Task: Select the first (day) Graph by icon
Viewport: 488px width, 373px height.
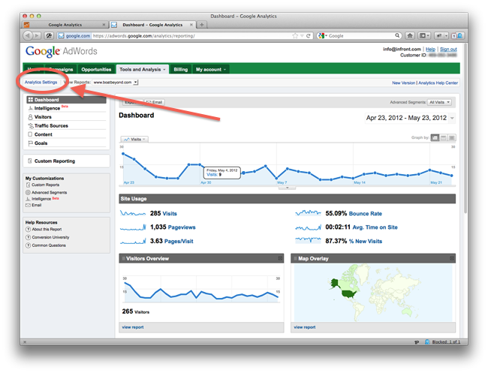Action: point(435,137)
